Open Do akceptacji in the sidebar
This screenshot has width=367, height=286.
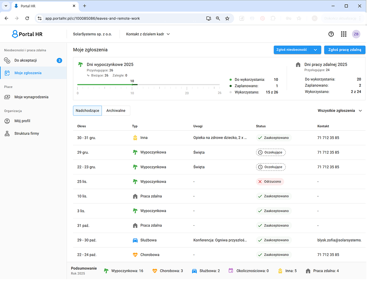pos(26,60)
